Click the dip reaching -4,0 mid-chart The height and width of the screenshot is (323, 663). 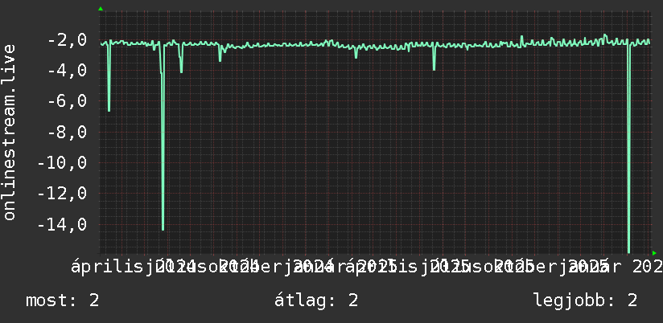point(434,68)
